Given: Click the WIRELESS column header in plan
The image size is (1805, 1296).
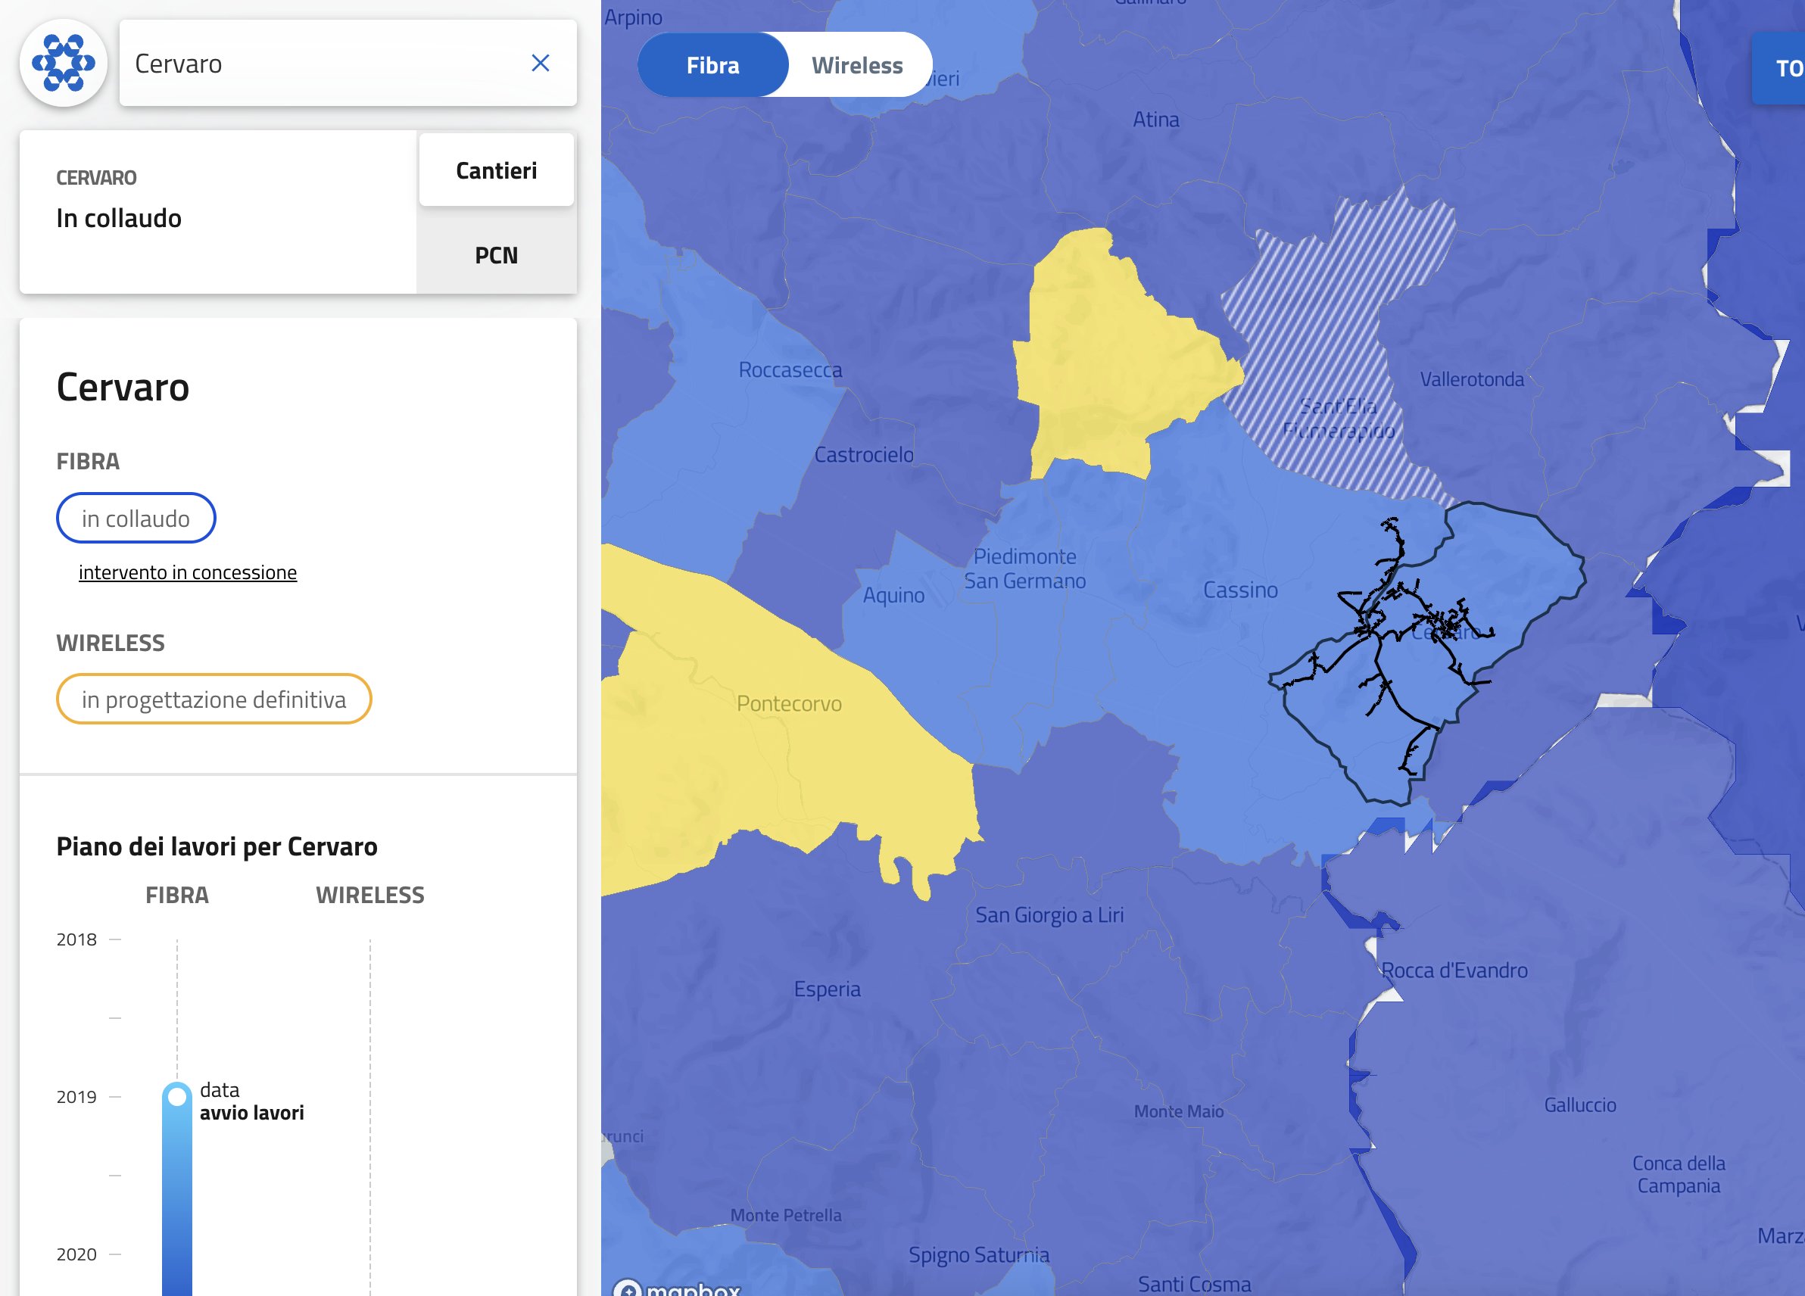Looking at the screenshot, I should coord(369,895).
